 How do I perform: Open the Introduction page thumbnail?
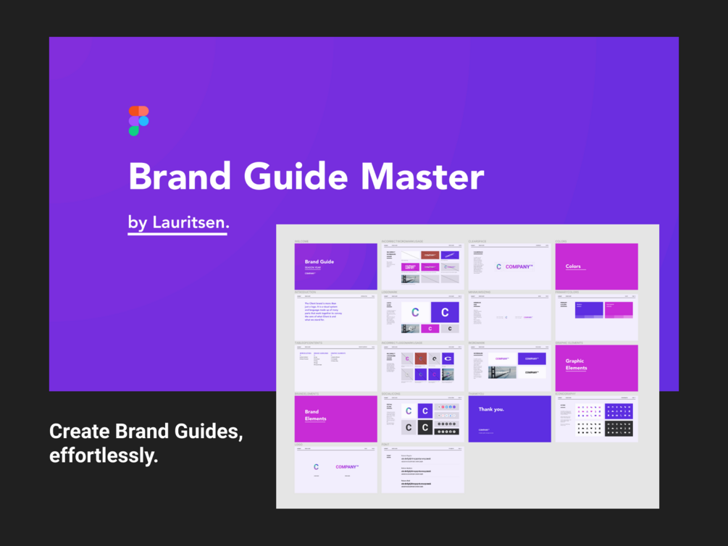[335, 317]
